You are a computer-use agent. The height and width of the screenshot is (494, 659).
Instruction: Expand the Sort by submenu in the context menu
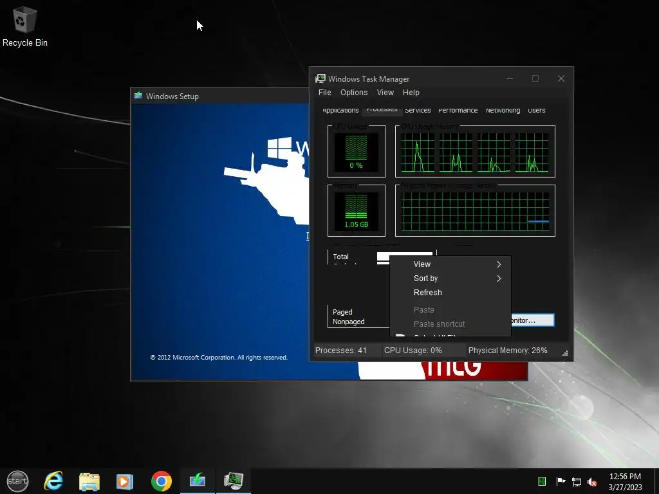point(450,279)
